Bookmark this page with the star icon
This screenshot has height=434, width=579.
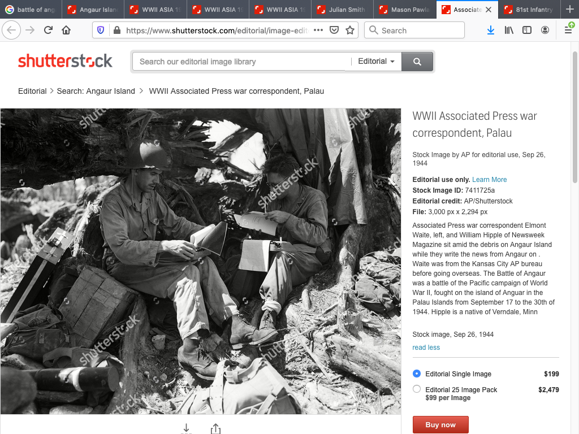point(350,31)
